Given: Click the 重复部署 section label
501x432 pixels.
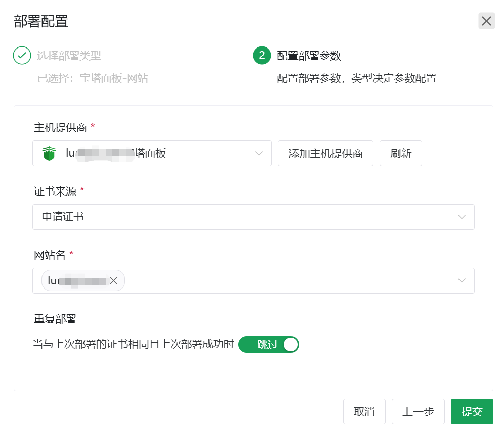Looking at the screenshot, I should point(55,319).
